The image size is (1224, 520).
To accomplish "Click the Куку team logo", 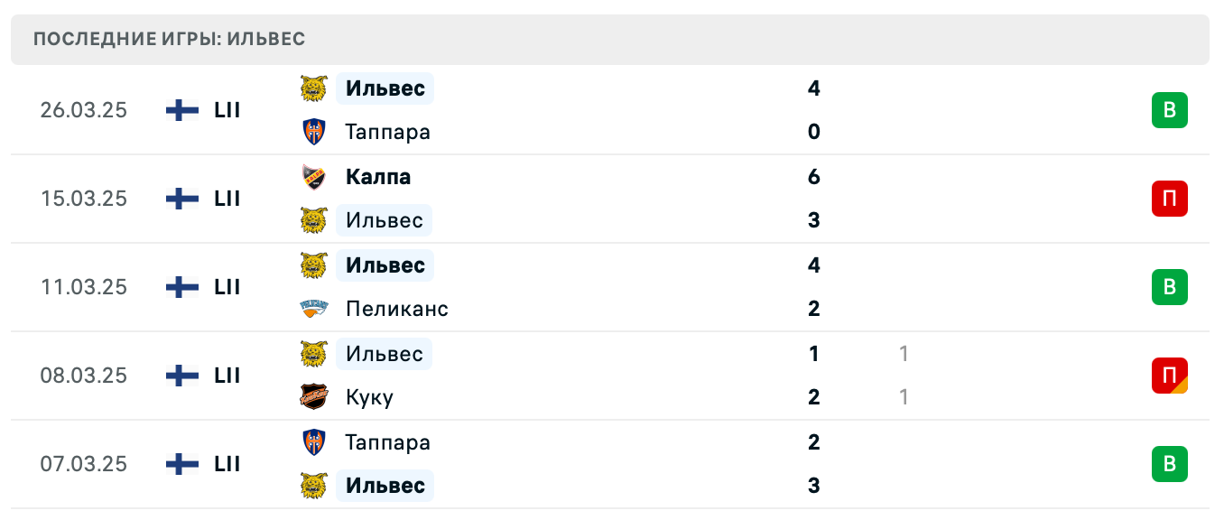I will [x=313, y=396].
